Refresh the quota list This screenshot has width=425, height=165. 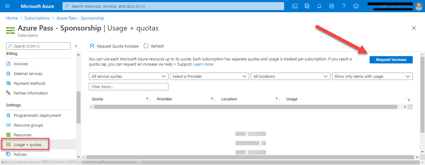click(154, 46)
